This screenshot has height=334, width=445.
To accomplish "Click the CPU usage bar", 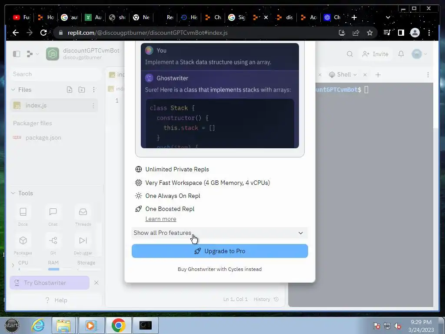I will click(30, 269).
